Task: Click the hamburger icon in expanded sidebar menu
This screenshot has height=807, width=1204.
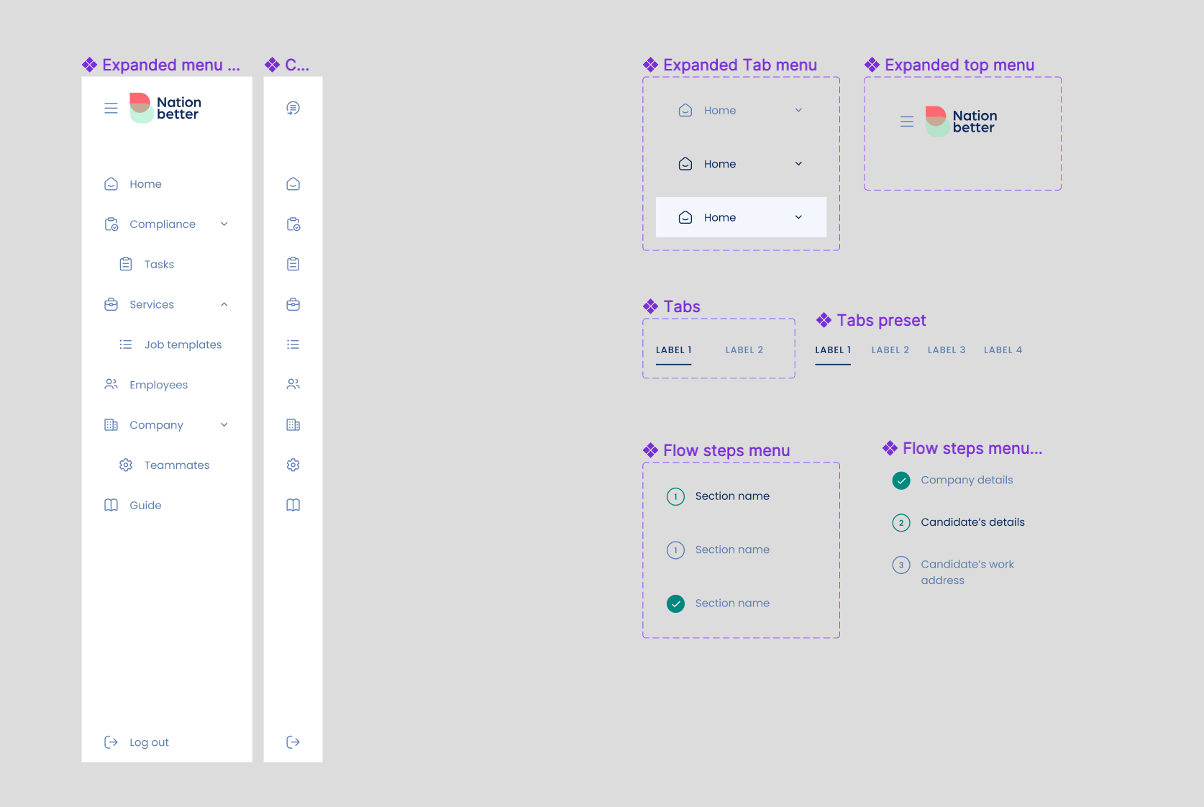Action: 111,108
